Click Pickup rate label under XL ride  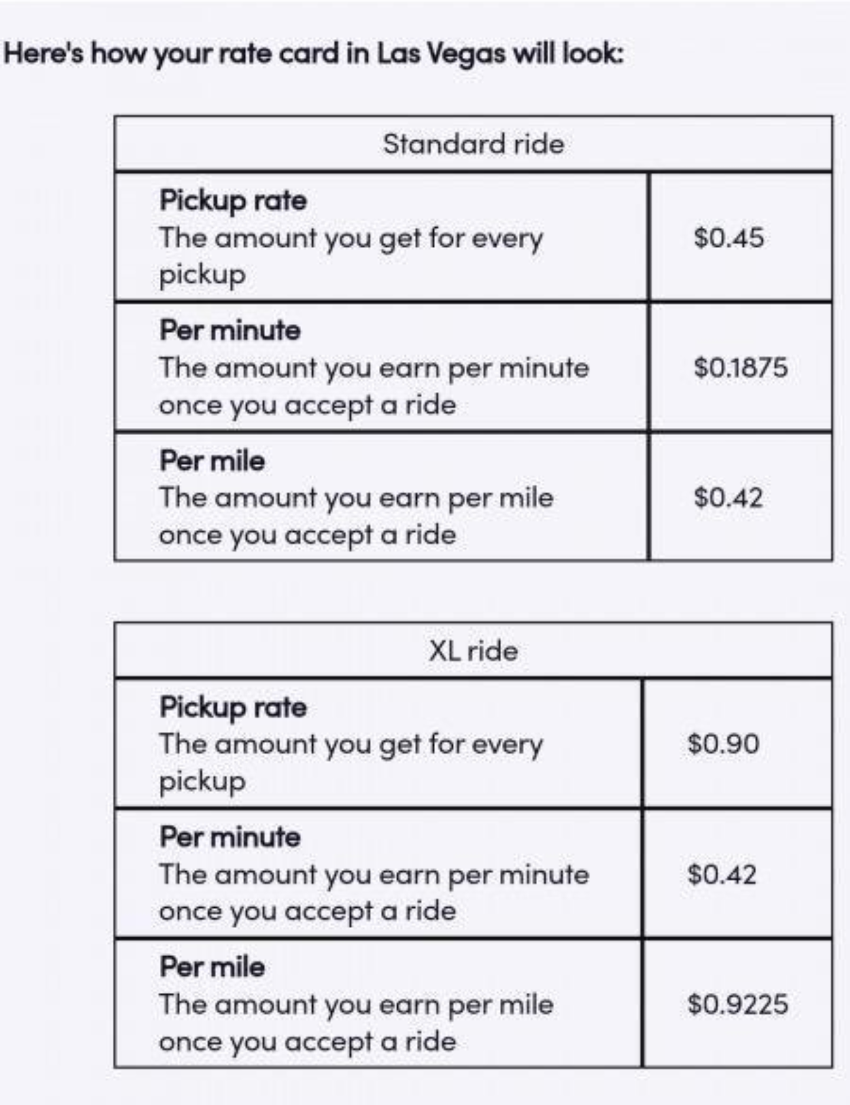pos(233,707)
